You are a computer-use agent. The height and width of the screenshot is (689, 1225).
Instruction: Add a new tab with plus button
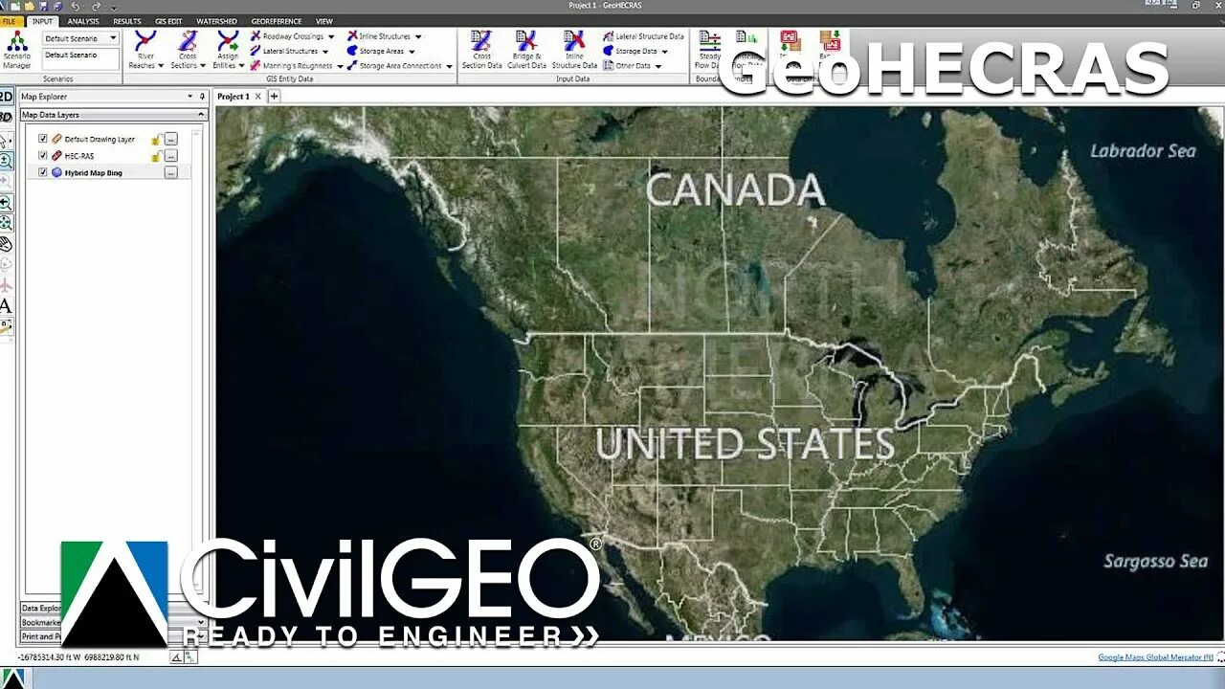tap(274, 97)
